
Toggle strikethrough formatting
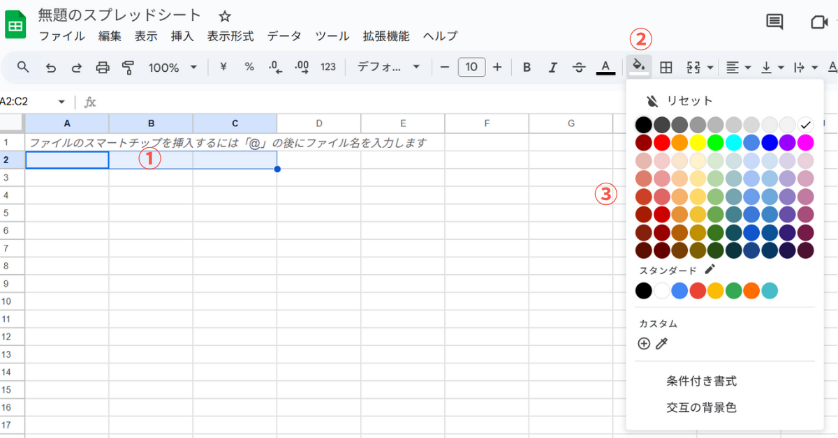click(578, 67)
